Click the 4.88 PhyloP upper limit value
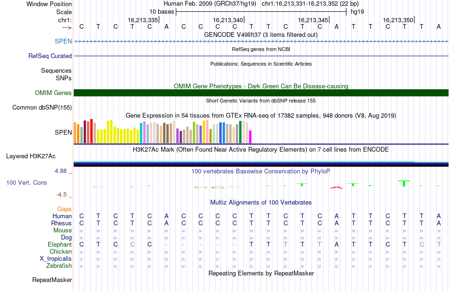449x291 pixels. 60,171
